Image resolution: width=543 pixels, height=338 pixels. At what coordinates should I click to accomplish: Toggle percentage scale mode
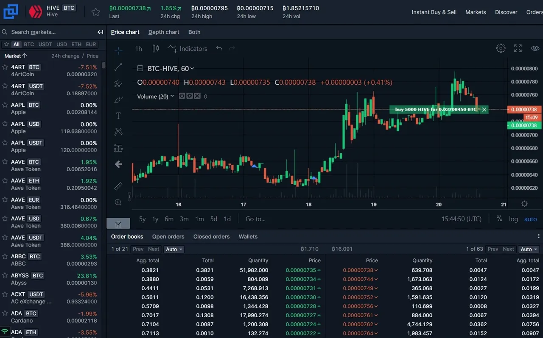click(499, 219)
